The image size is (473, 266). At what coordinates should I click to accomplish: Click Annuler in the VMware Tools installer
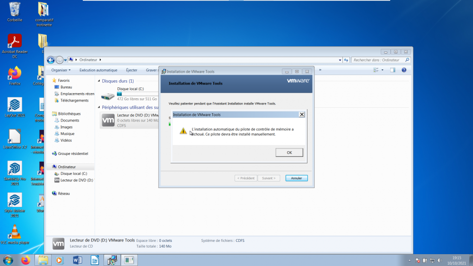tap(297, 178)
